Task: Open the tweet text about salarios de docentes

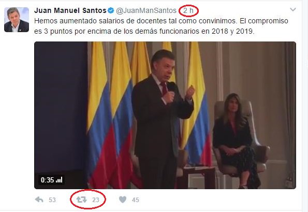Action: [161, 26]
